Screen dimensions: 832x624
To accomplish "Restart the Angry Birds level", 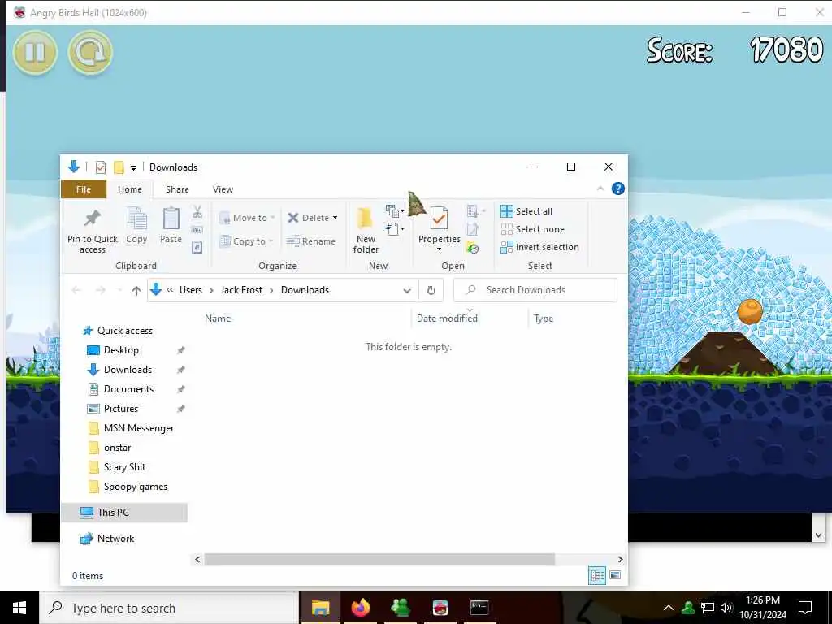I will tap(90, 52).
